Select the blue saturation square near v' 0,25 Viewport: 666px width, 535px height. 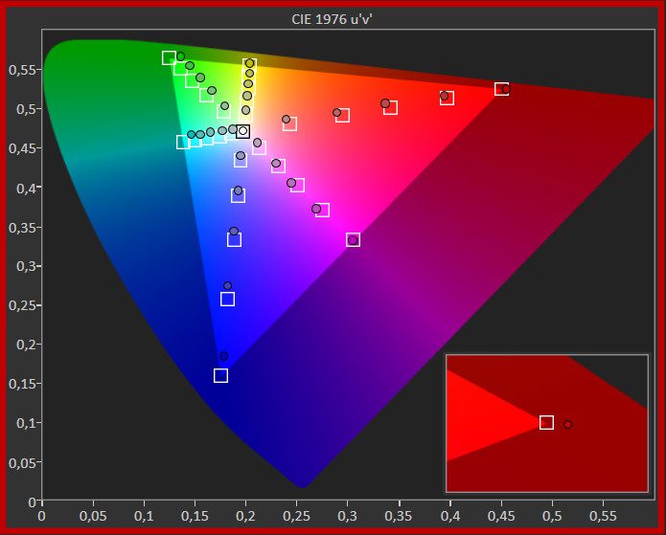click(x=227, y=299)
